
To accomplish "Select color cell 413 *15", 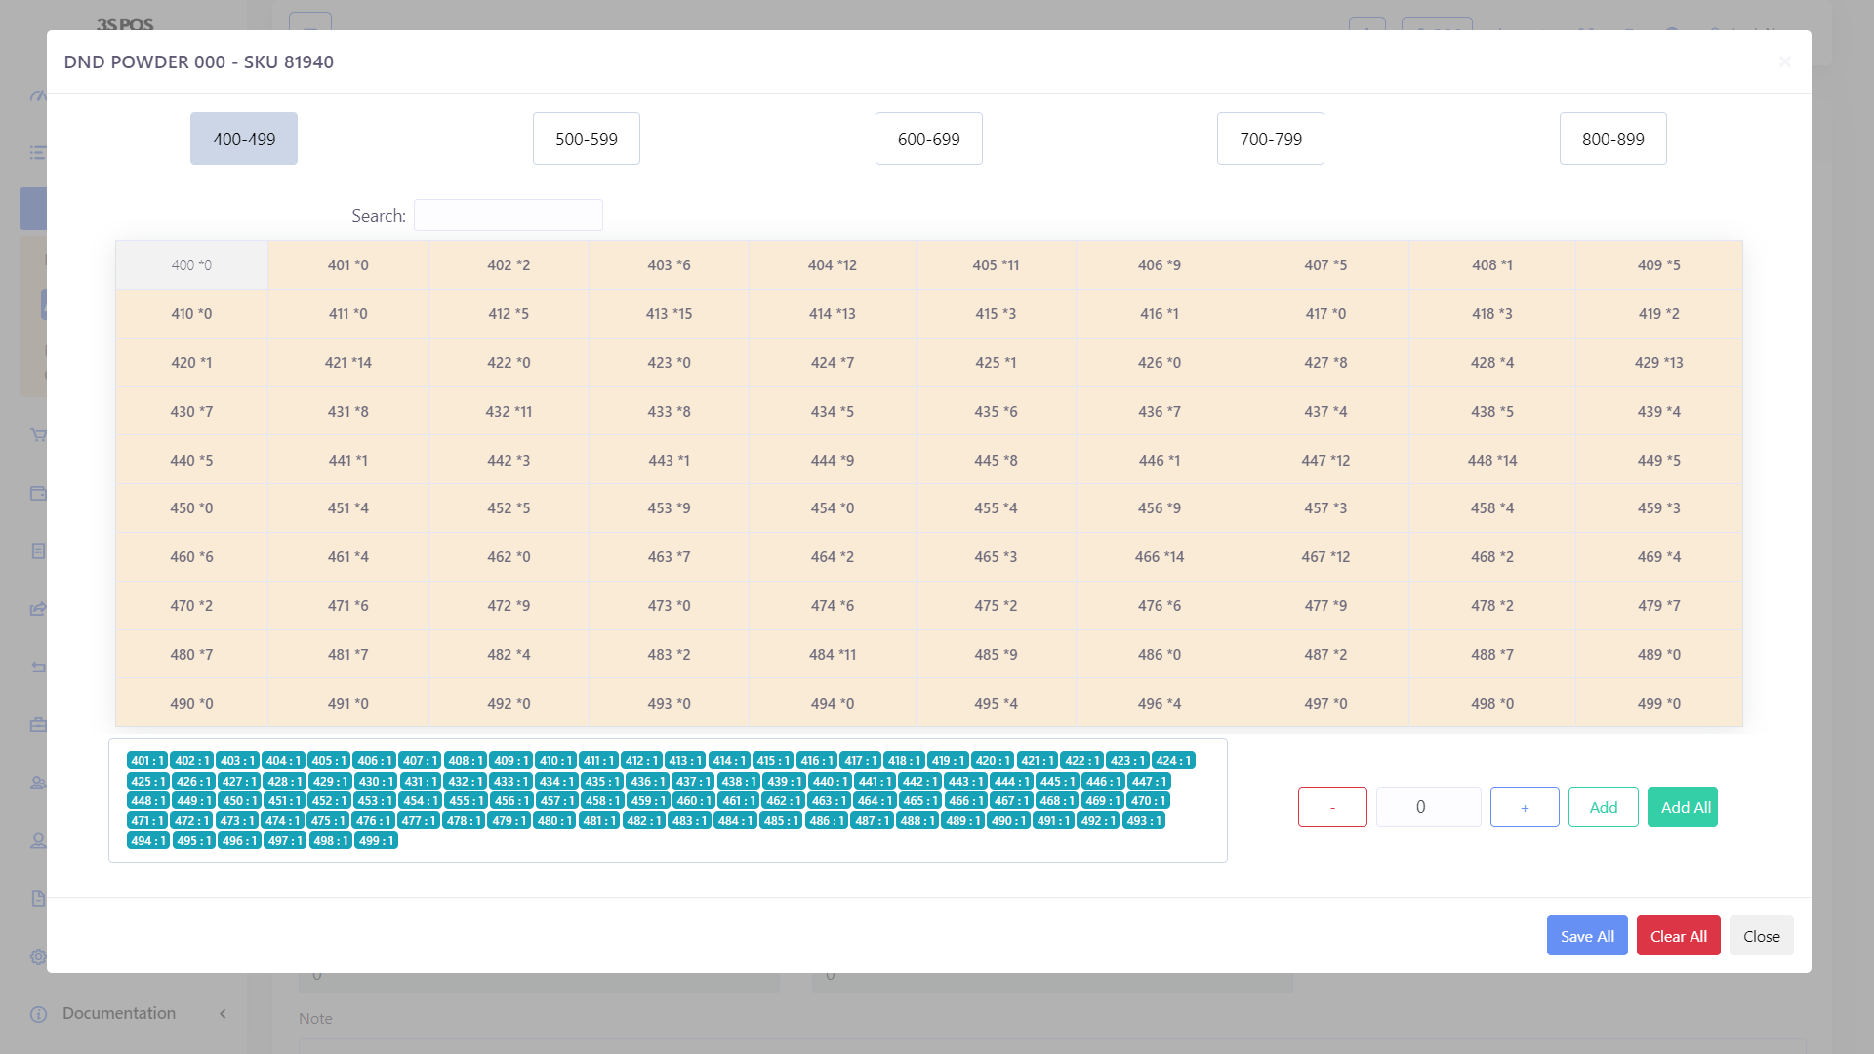I will coord(669,314).
